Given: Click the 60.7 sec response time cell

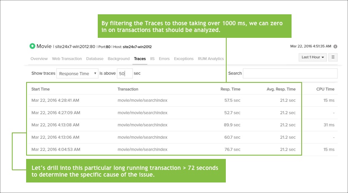Looking at the screenshot, I should pyautogui.click(x=232, y=137).
